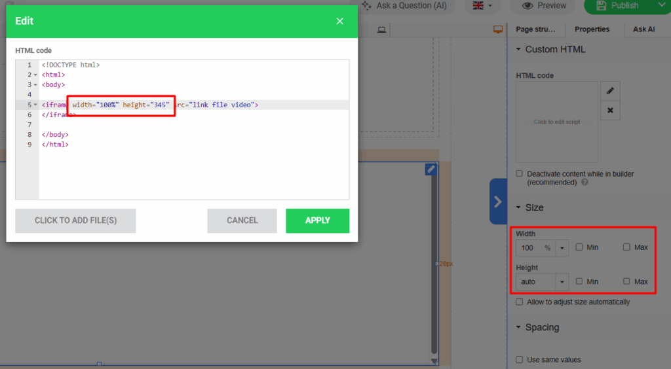Image resolution: width=671 pixels, height=369 pixels.
Task: Toggle the Width Min checkbox
Action: [x=579, y=247]
